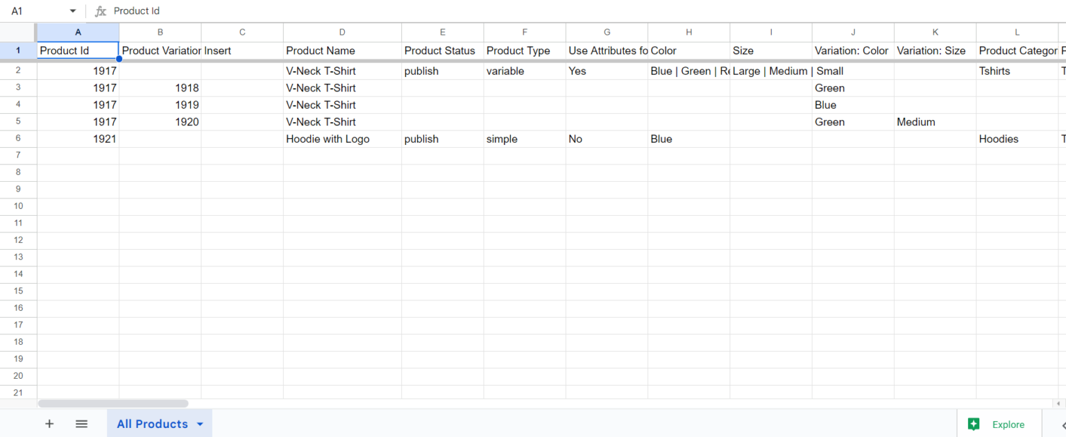Viewport: 1066px width, 437px height.
Task: Select column D header labeled Product Name
Action: [342, 32]
